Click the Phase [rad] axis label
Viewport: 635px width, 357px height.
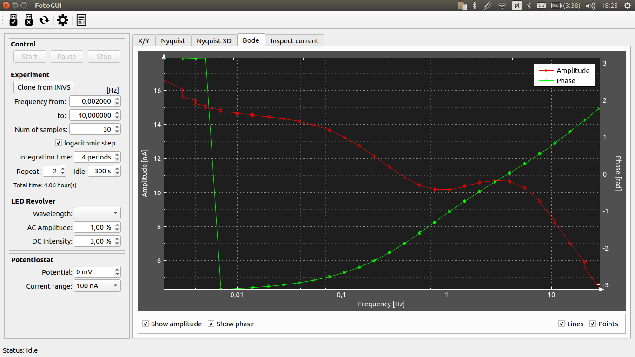pyautogui.click(x=618, y=173)
